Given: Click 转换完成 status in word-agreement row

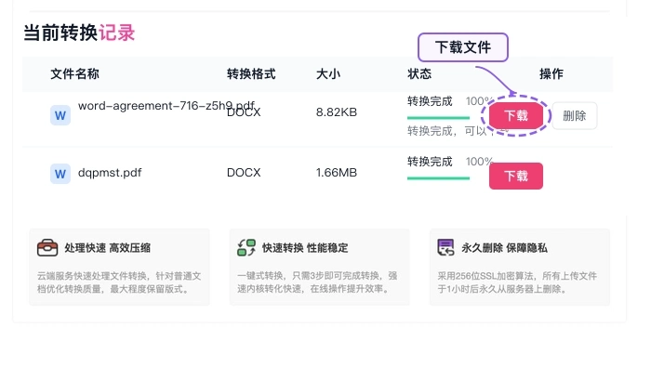Looking at the screenshot, I should 430,101.
